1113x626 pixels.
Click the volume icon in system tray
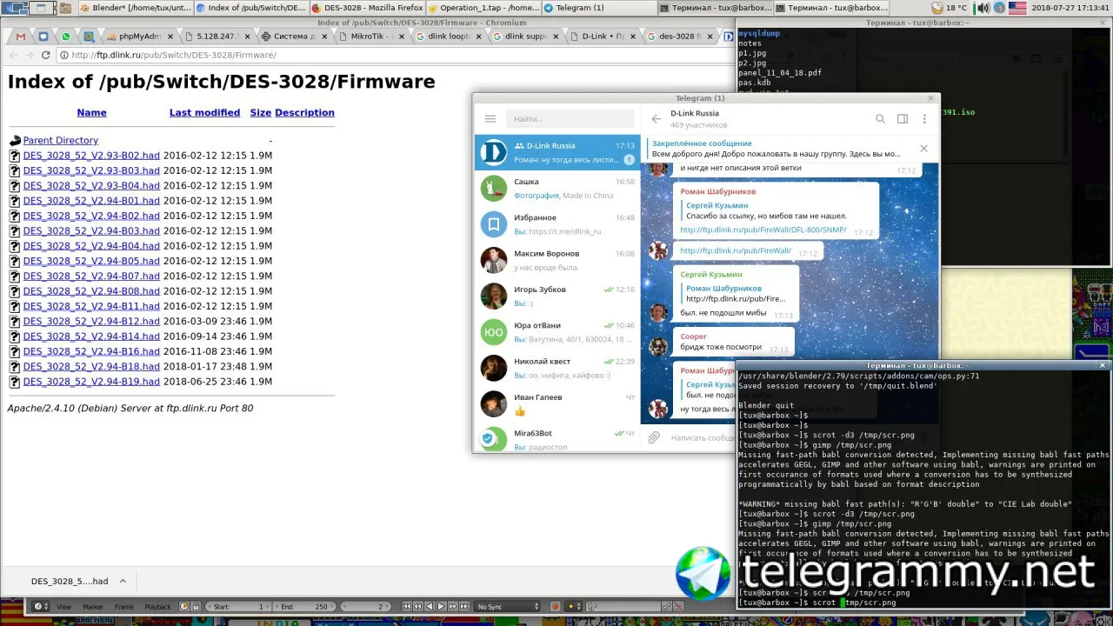(x=983, y=8)
